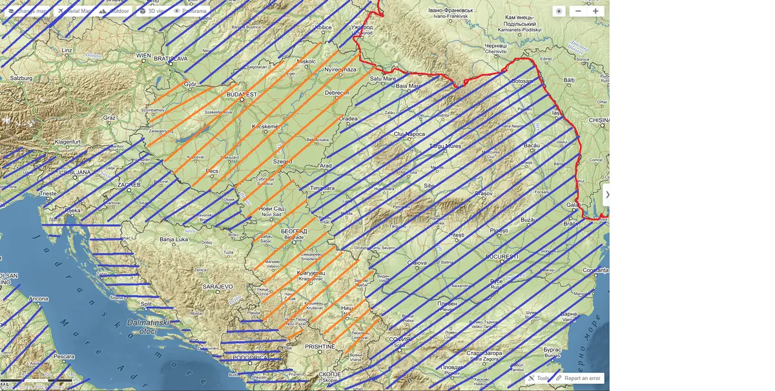775x391 pixels.
Task: Click the Podgorica city label
Action: 249,357
